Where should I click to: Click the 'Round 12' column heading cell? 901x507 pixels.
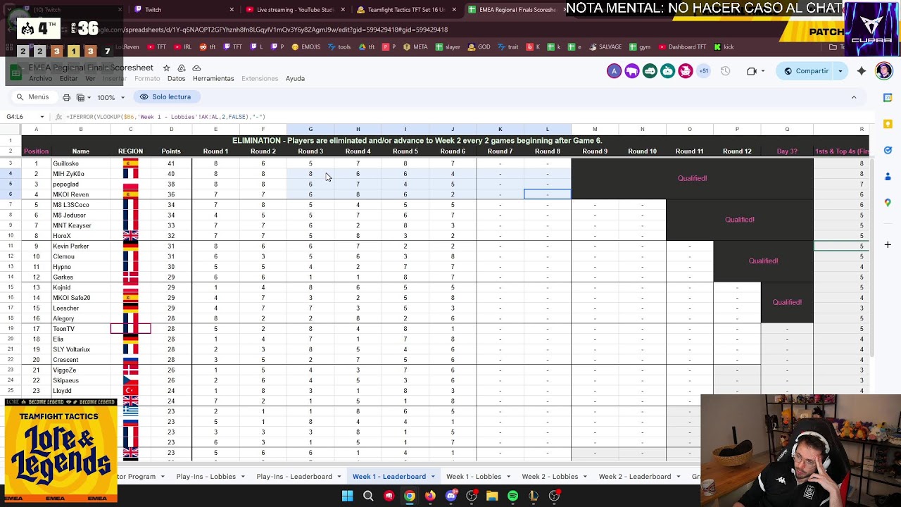(737, 151)
